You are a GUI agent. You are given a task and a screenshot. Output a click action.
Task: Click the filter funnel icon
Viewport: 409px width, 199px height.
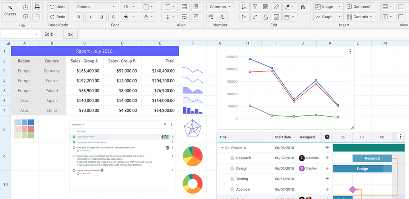coord(255,7)
